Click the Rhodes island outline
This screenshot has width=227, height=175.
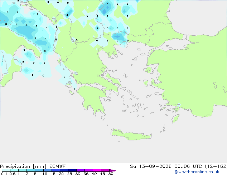[x=175, y=119]
